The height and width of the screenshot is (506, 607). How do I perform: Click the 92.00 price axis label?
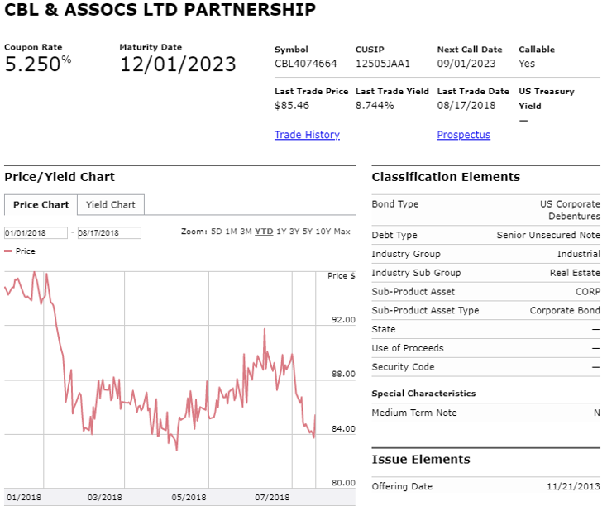[343, 320]
